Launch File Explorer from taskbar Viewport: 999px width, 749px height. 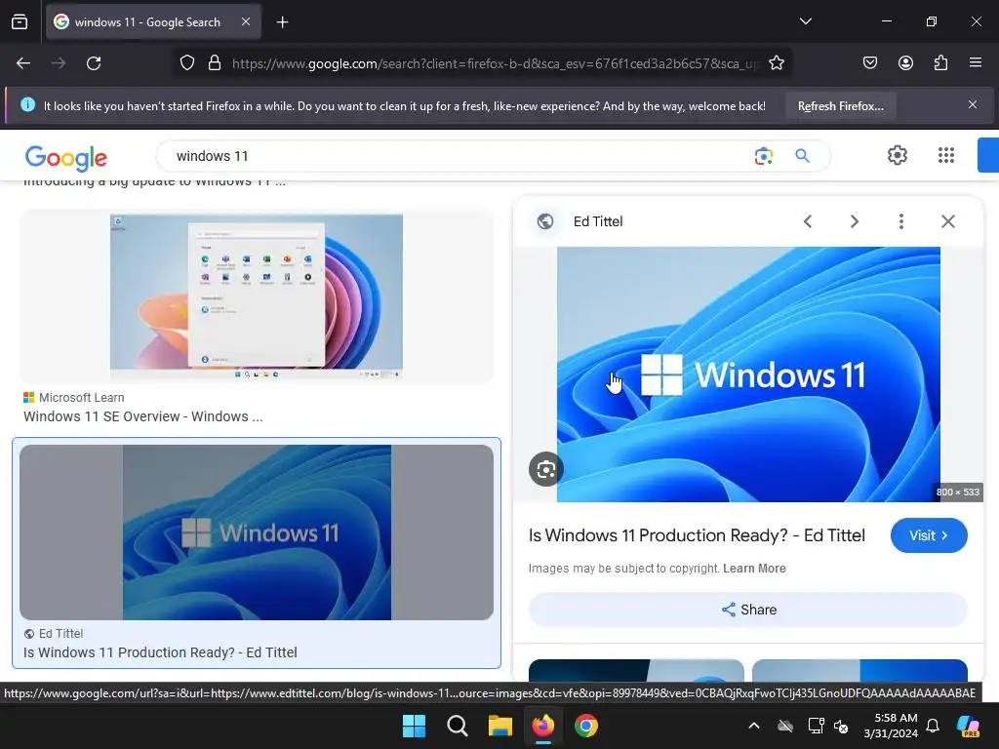[500, 726]
